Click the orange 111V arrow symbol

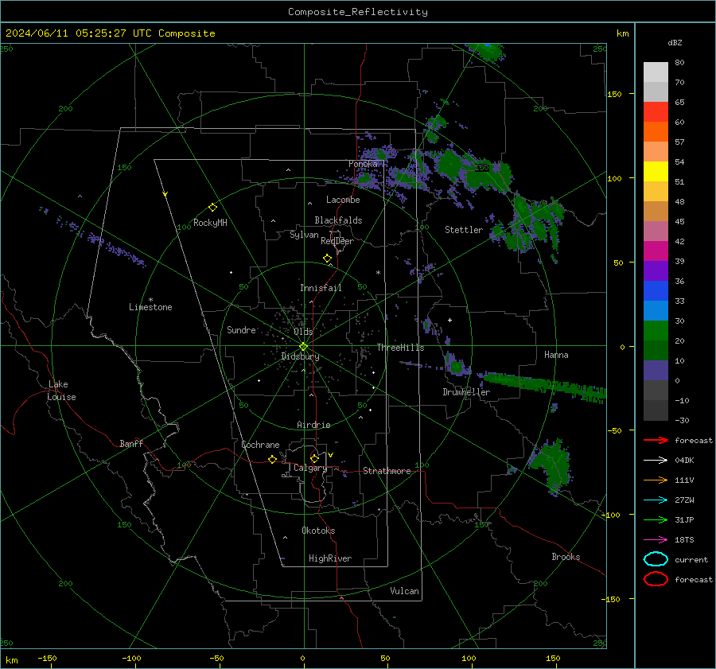coord(656,480)
